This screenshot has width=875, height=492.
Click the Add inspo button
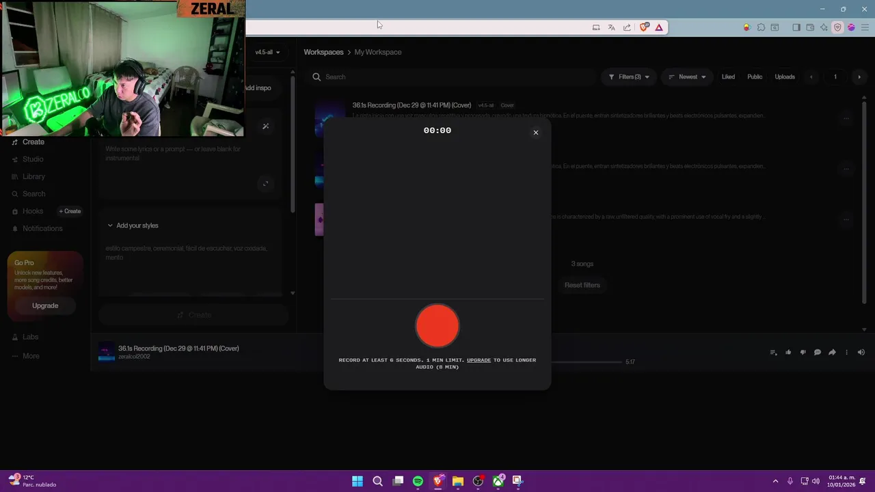pyautogui.click(x=258, y=88)
